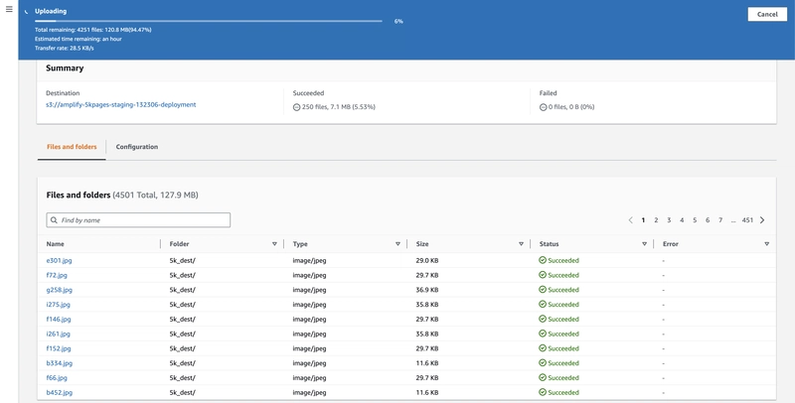This screenshot has width=795, height=403.
Task: Jump to page 4 of results
Action: (682, 220)
